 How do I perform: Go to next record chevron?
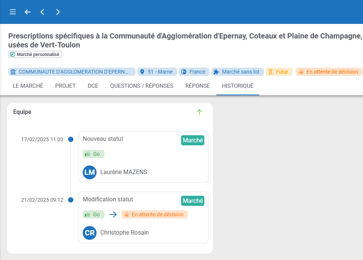pos(58,12)
